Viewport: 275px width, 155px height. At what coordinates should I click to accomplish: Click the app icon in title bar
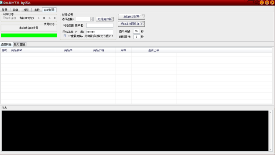click(1, 2)
